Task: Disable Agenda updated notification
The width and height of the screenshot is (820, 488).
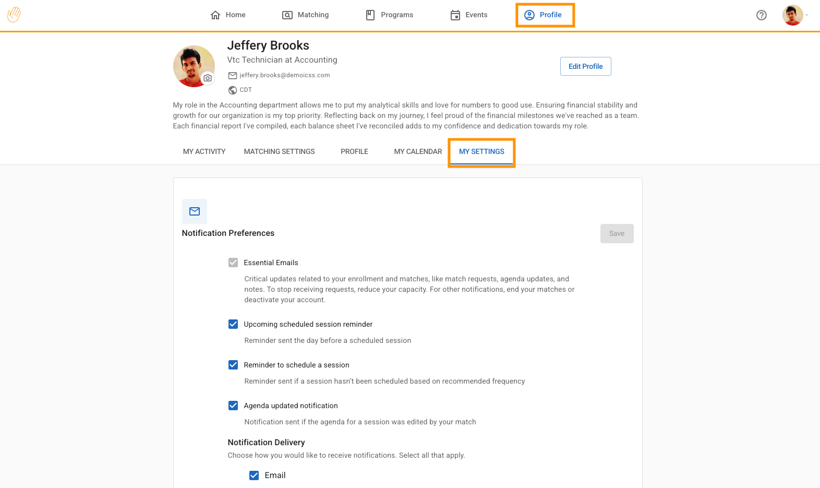Action: [233, 406]
